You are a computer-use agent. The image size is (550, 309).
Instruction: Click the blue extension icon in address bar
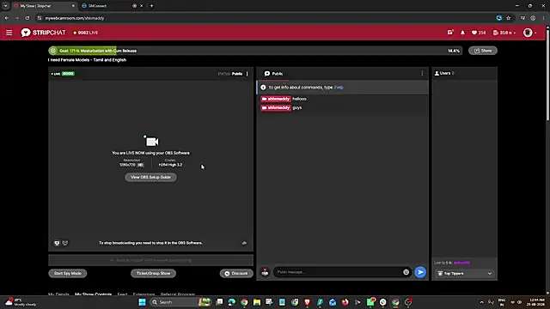tap(498, 18)
